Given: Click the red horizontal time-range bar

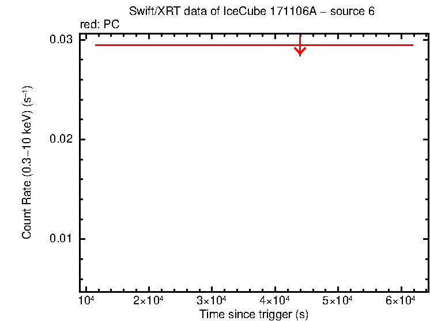Looking at the screenshot, I should tap(254, 45).
